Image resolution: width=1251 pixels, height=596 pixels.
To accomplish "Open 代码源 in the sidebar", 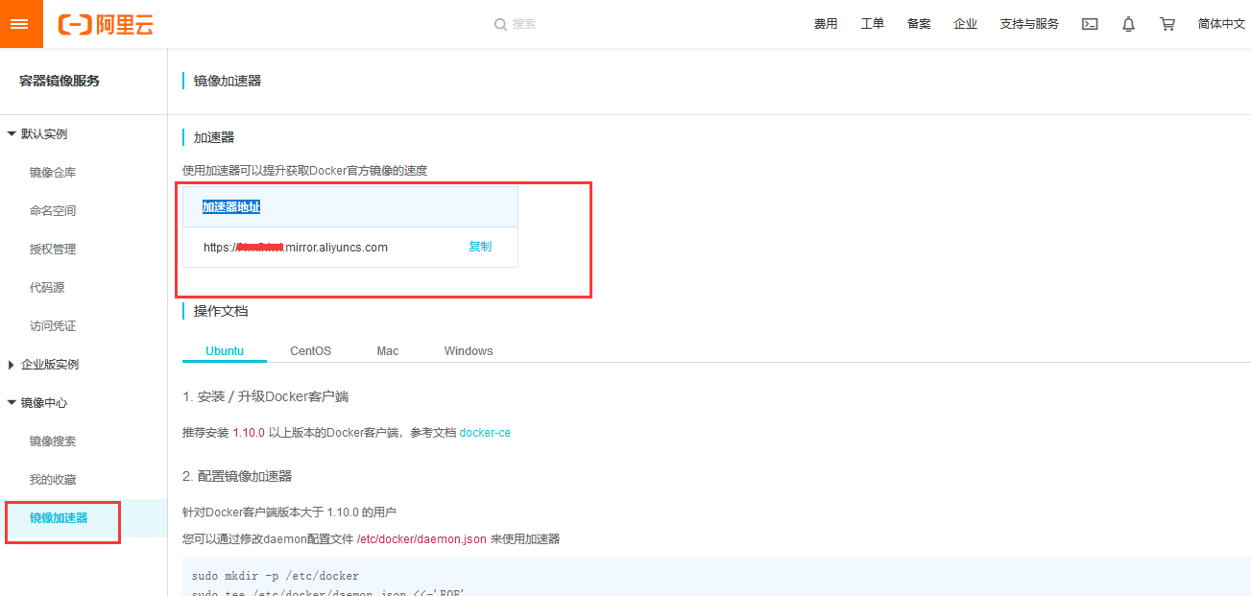I will tap(47, 288).
